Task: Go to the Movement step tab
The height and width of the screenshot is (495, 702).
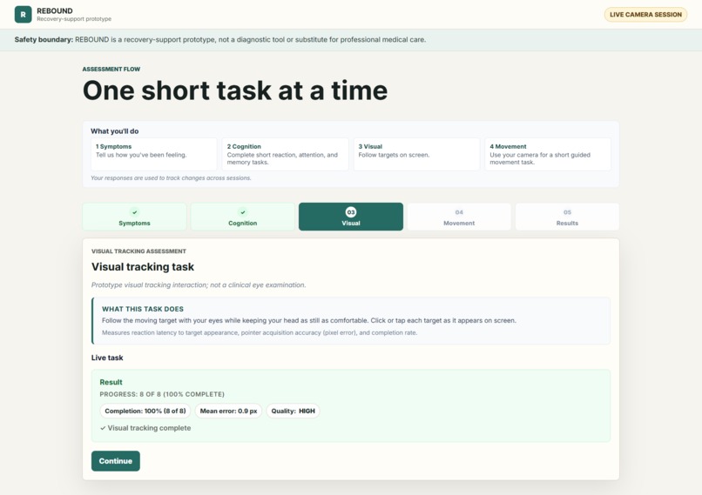Action: tap(459, 217)
